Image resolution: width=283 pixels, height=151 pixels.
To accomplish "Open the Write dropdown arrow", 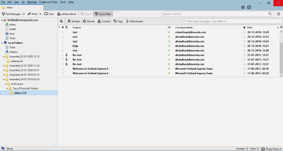I will pos(41,14).
